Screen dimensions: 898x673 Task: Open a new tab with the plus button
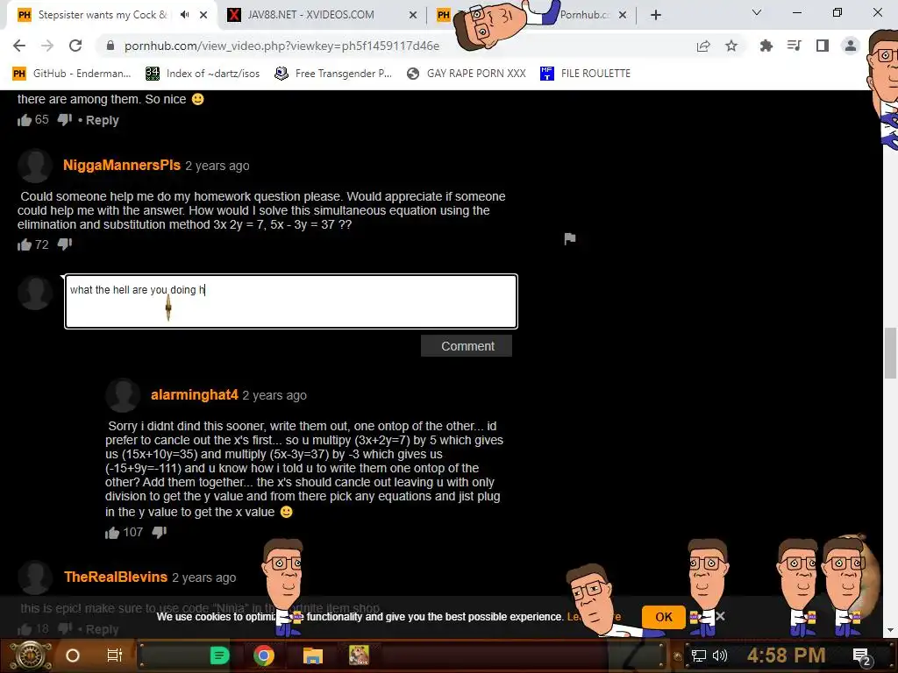(x=656, y=15)
